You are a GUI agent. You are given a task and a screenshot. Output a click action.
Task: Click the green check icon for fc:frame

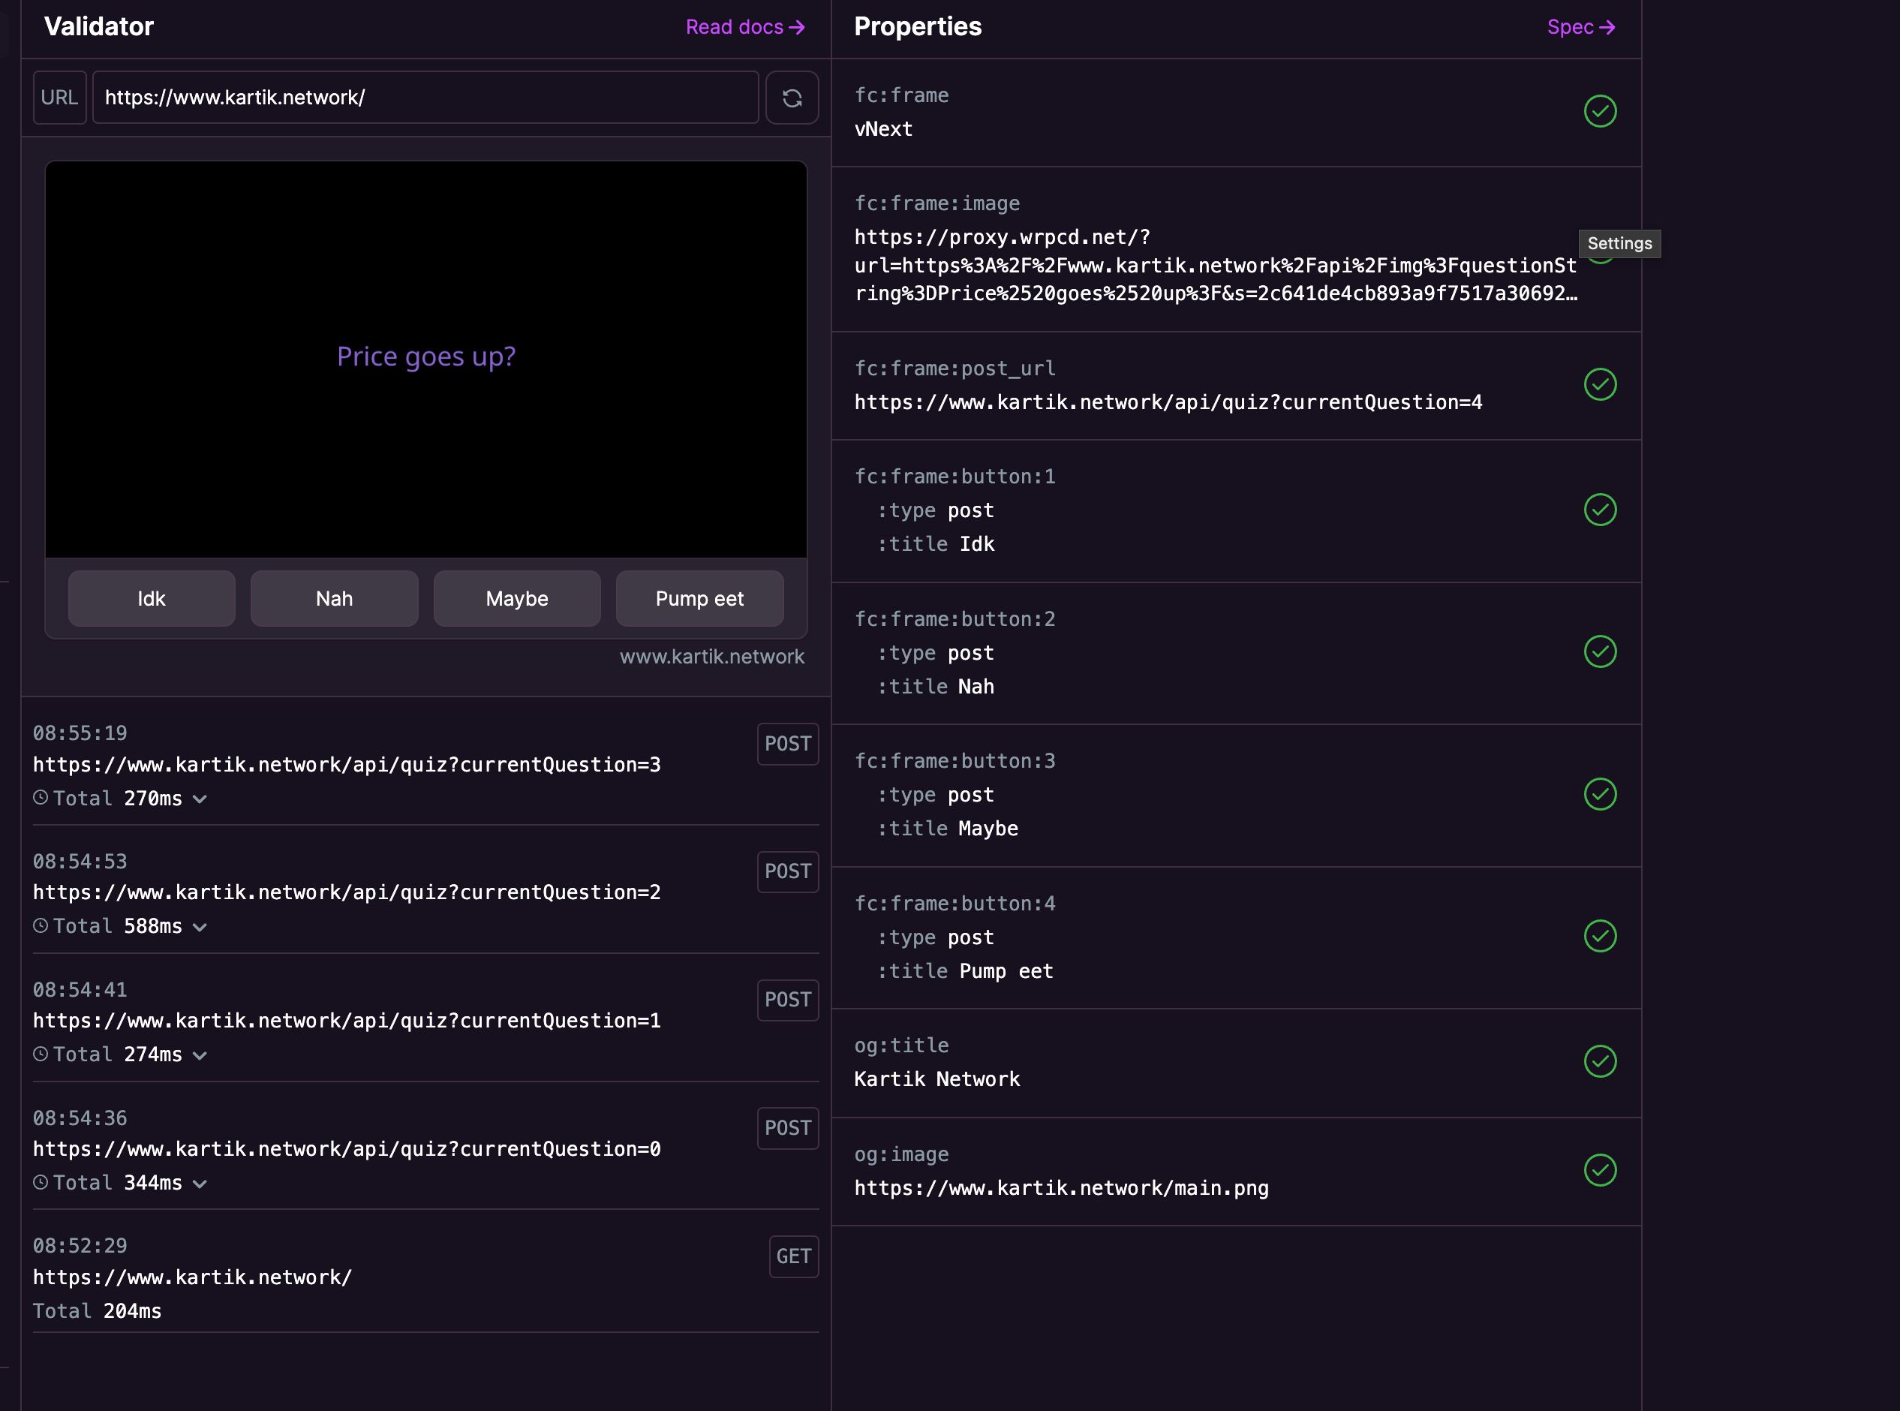[x=1601, y=111]
